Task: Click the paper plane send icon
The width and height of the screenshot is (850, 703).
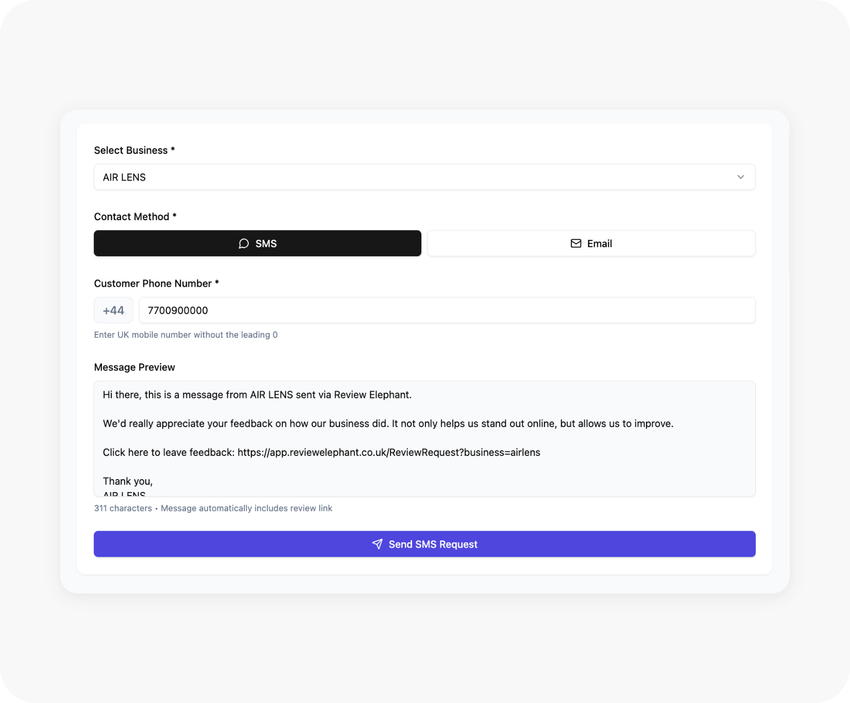Action: [378, 544]
